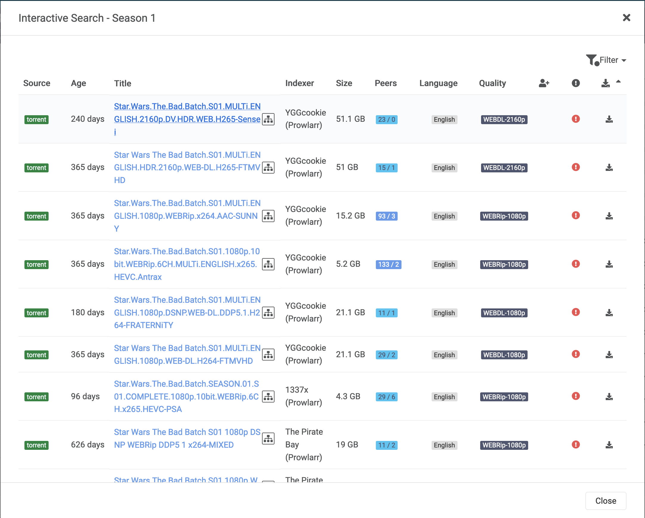Sort by Quality column header
The image size is (645, 518).
tap(492, 83)
